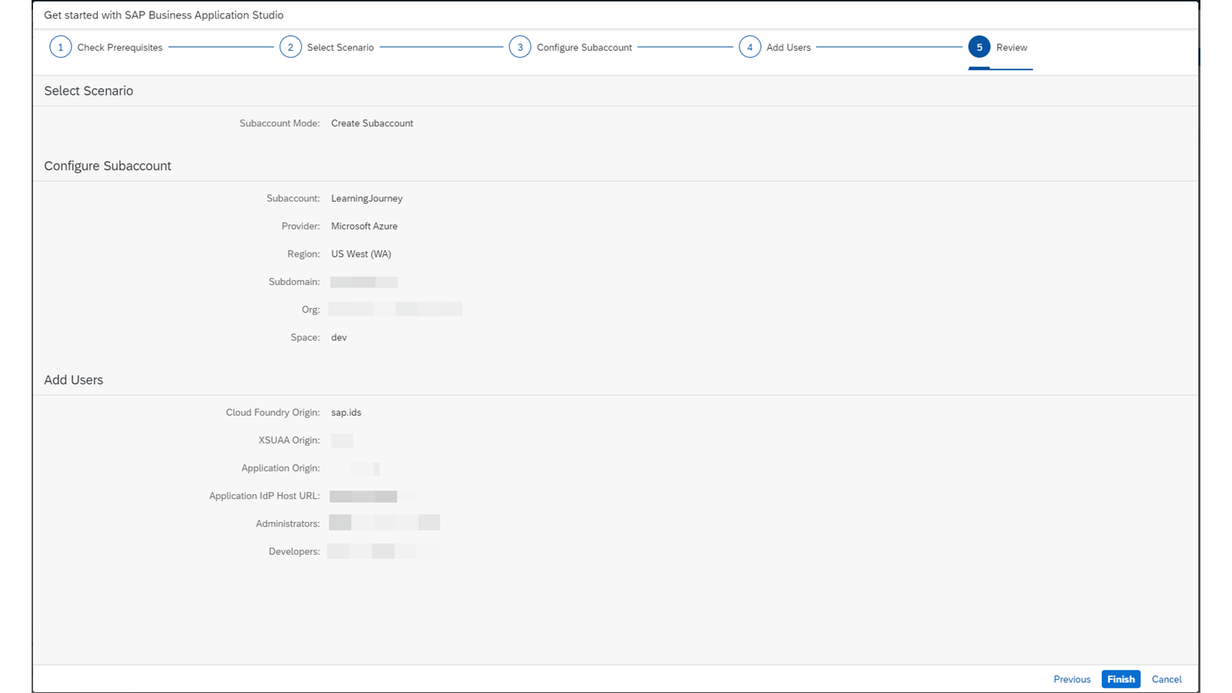Viewport: 1232px width, 693px height.
Task: Return to step 4 Add Users
Action: [775, 47]
